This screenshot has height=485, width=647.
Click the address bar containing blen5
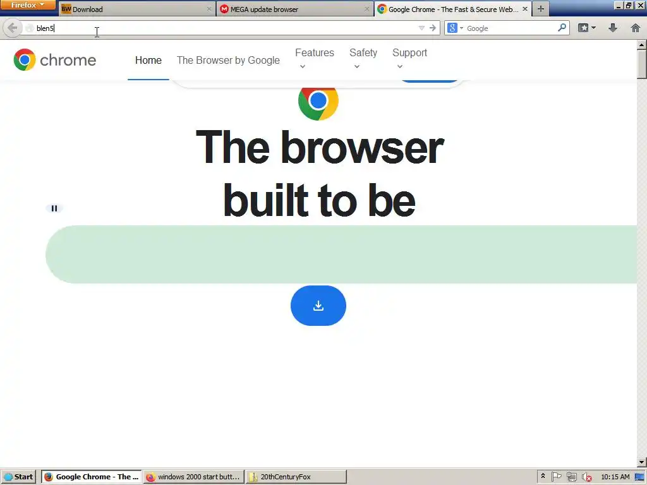[x=223, y=28]
